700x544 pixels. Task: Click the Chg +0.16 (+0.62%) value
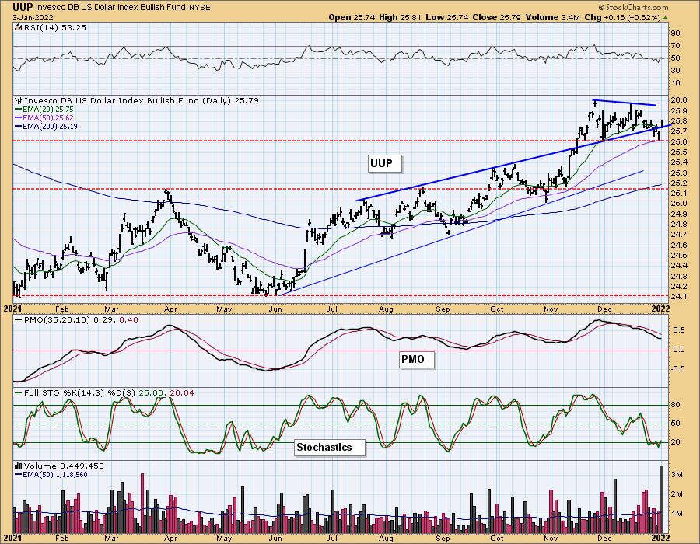622,17
